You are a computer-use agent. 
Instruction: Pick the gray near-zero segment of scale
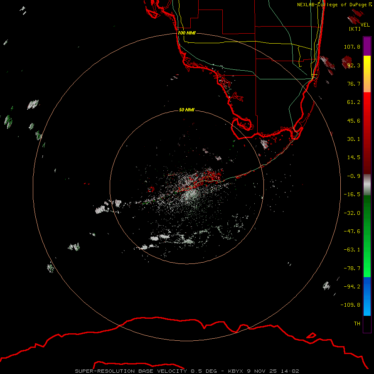[367, 185]
